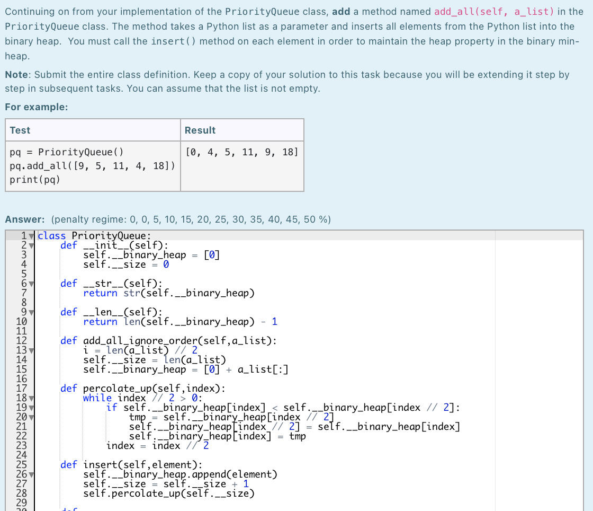
Task: Fold the __len__ method at line 9
Action: click(x=31, y=313)
